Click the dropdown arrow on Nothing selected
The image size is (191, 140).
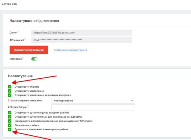pyautogui.click(x=132, y=101)
